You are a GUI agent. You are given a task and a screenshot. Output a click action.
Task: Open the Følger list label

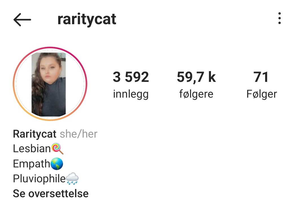[x=262, y=94]
